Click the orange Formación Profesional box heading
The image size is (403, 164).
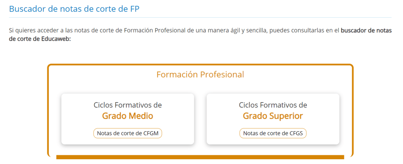point(200,74)
